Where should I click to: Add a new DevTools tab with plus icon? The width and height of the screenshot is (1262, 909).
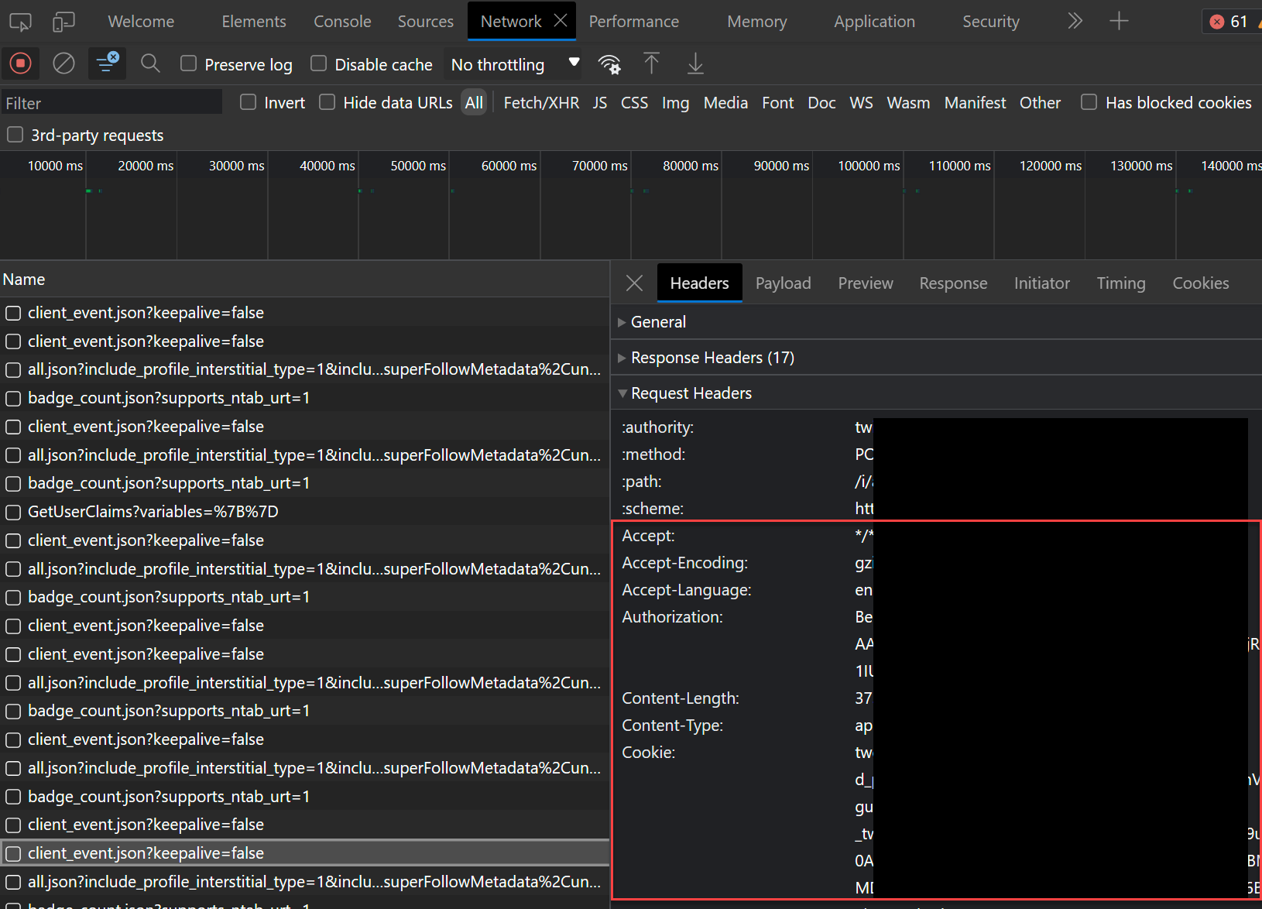coord(1119,21)
